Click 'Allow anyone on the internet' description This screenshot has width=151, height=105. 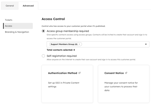pos(91,60)
